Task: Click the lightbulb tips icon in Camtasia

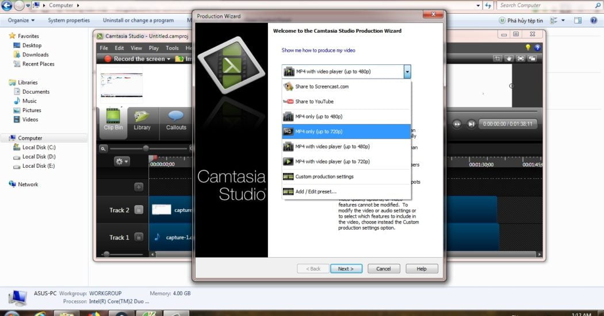Action: pos(528,47)
